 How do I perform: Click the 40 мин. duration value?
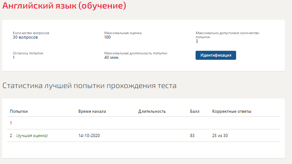click(x=112, y=58)
